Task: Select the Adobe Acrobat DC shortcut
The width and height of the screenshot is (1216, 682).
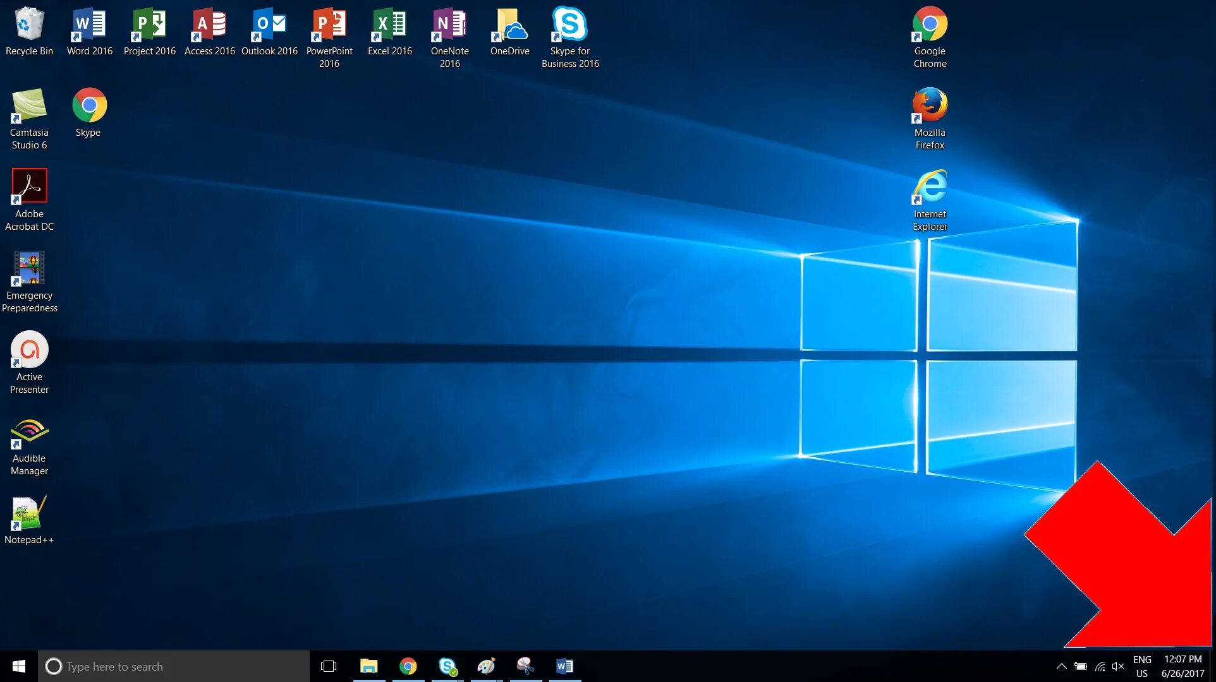Action: tap(29, 200)
